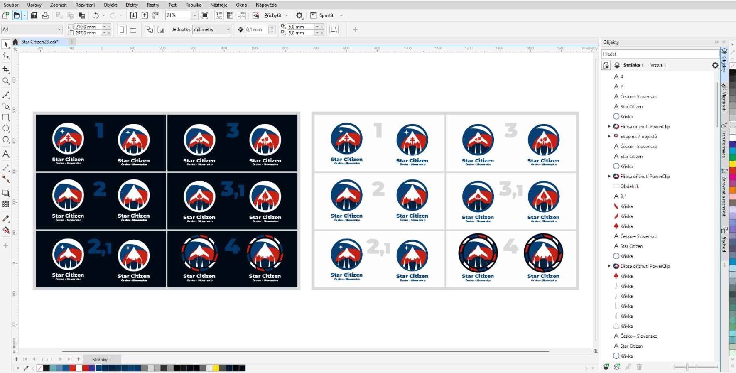Select the Interactive Fill bucket tool

point(6,230)
